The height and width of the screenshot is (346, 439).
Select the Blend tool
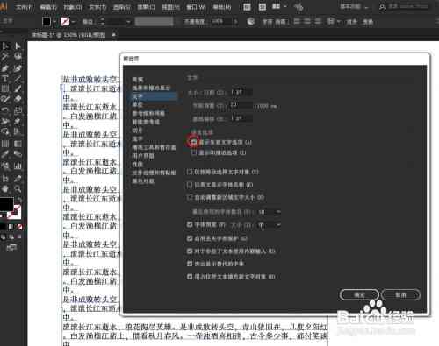click(x=18, y=154)
